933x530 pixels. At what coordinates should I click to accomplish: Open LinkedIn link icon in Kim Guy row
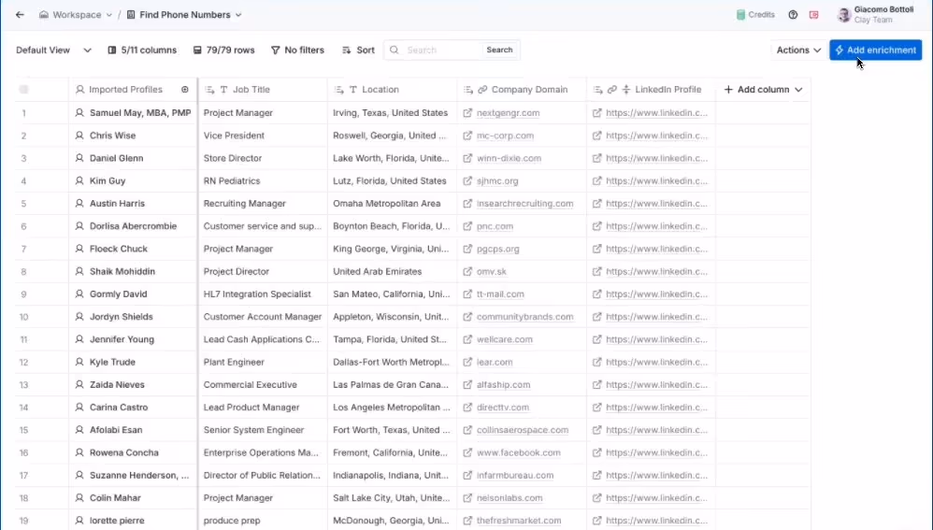point(596,180)
